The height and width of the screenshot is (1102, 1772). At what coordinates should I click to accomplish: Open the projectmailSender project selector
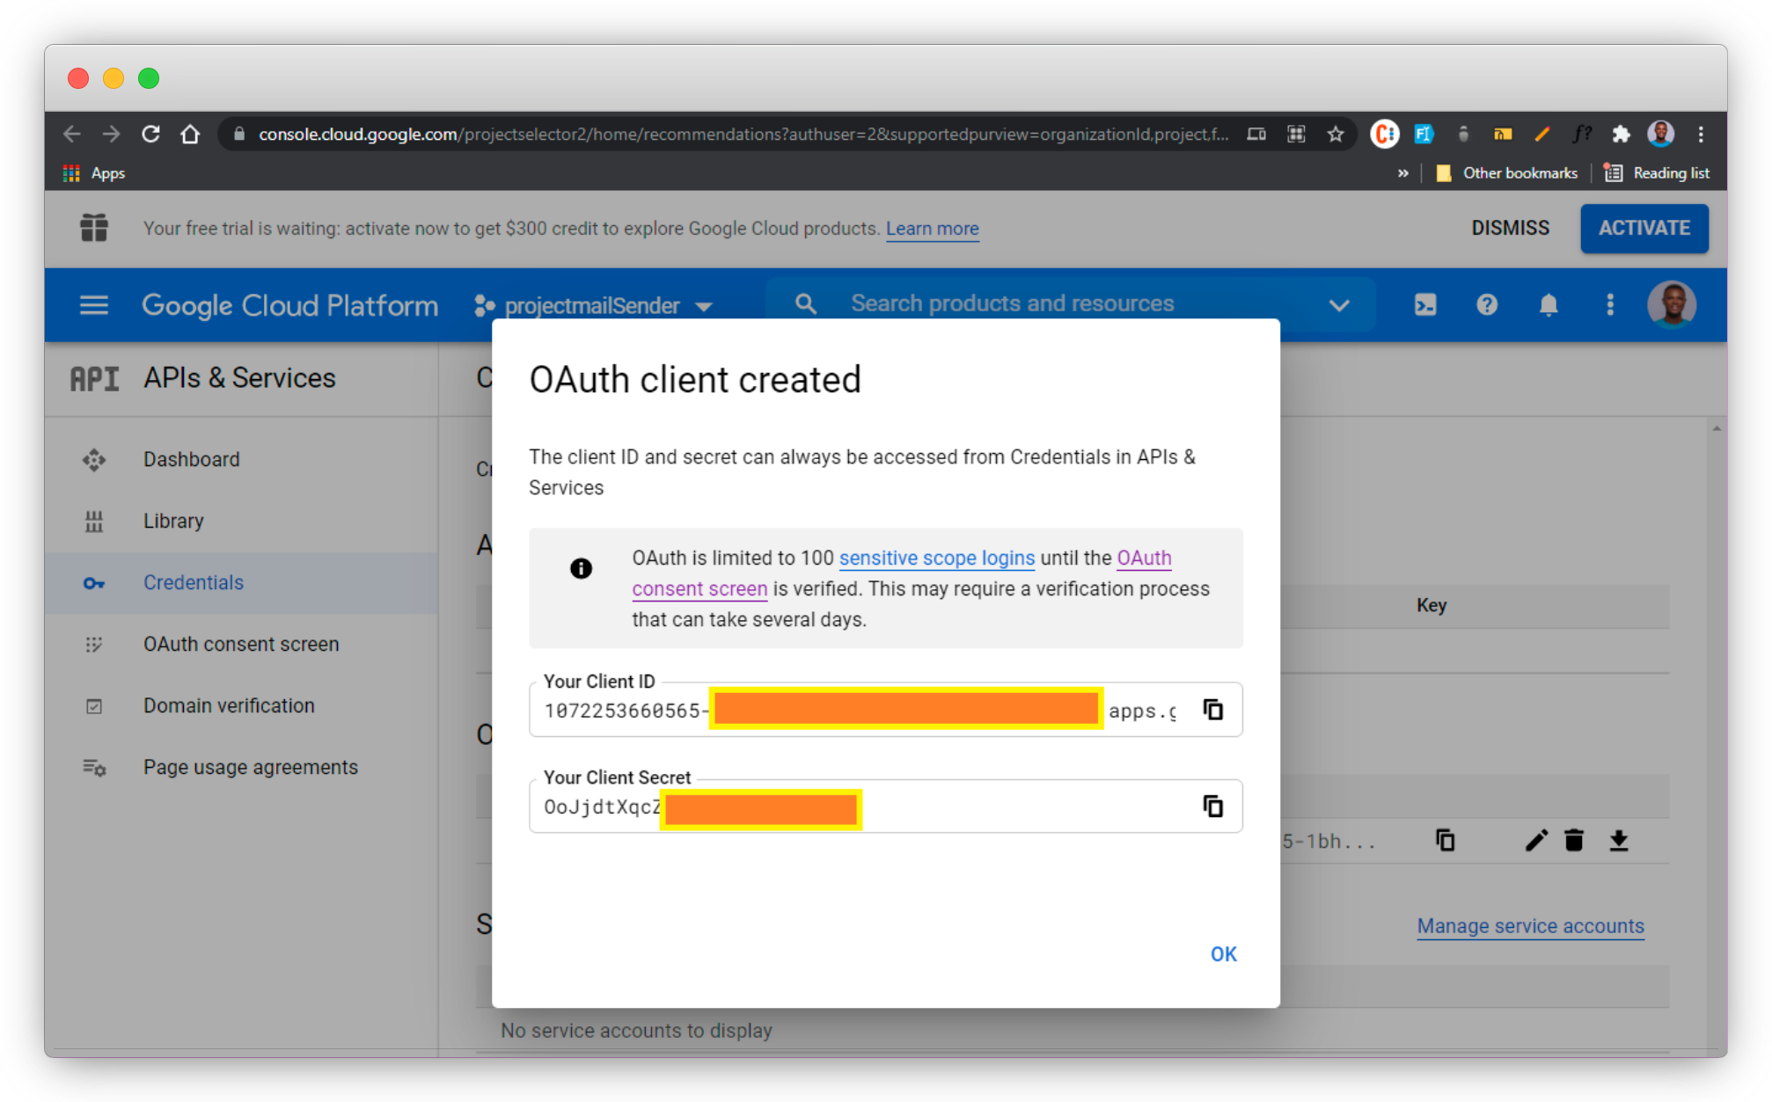coord(594,305)
